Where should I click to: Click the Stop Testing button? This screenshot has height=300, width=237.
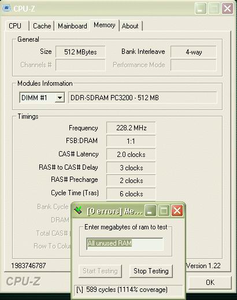coord(151,271)
